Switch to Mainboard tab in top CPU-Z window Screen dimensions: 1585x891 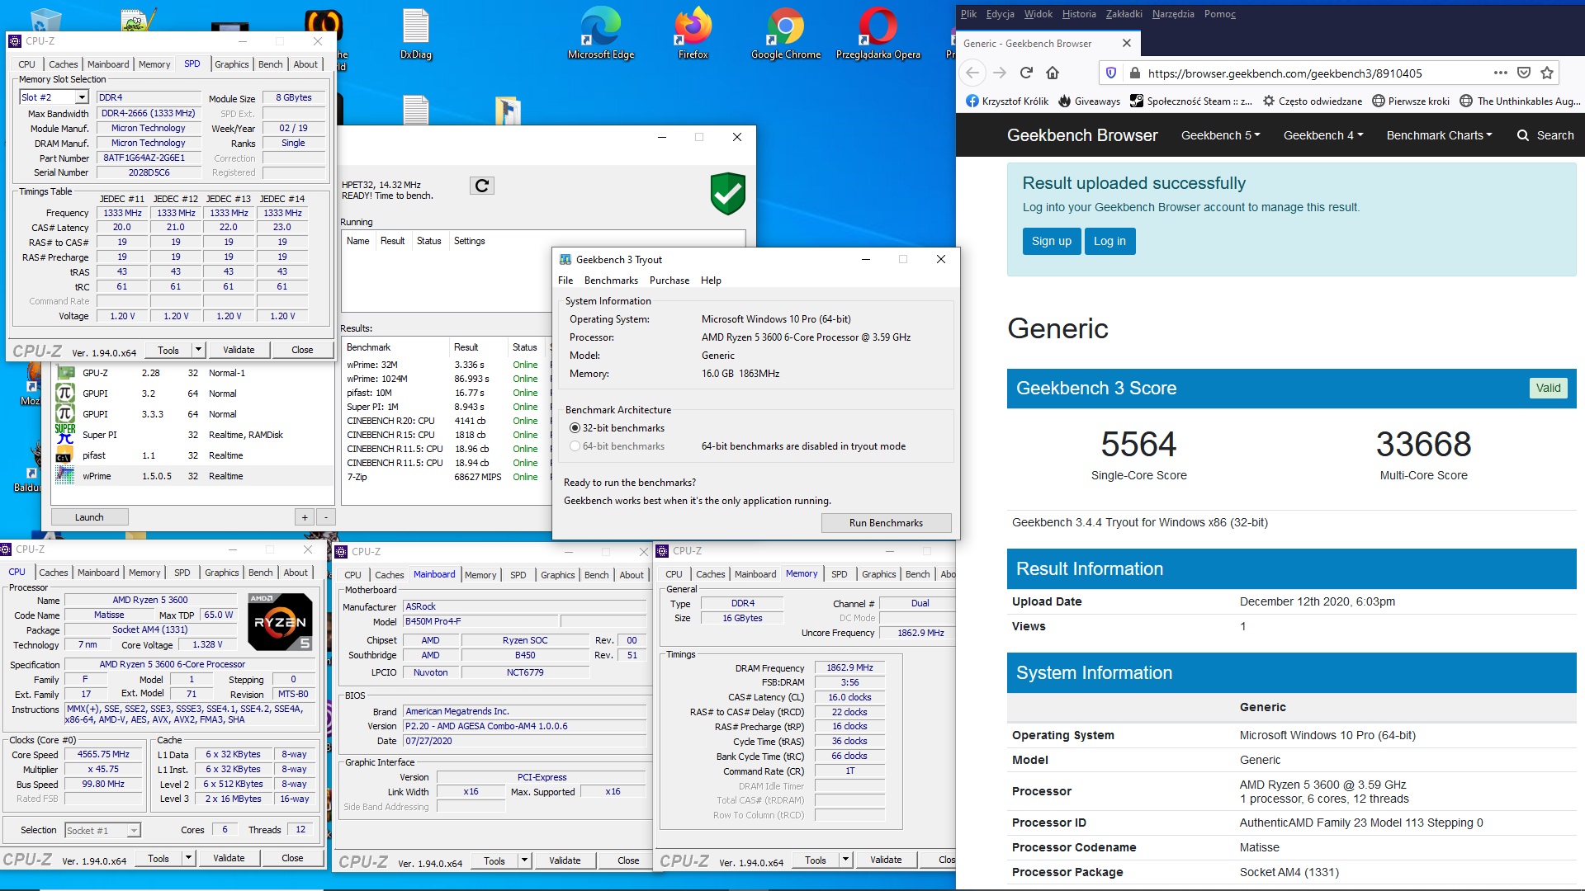pos(108,64)
